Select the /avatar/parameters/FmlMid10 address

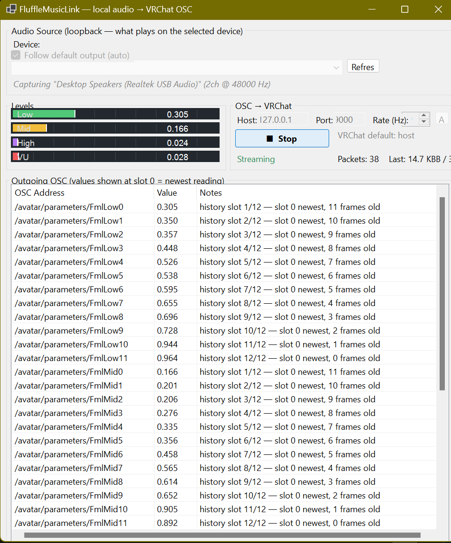[x=71, y=509]
